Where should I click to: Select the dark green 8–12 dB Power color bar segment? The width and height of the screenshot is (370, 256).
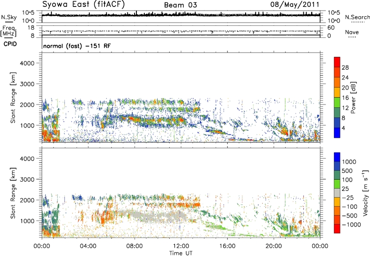tap(337, 112)
